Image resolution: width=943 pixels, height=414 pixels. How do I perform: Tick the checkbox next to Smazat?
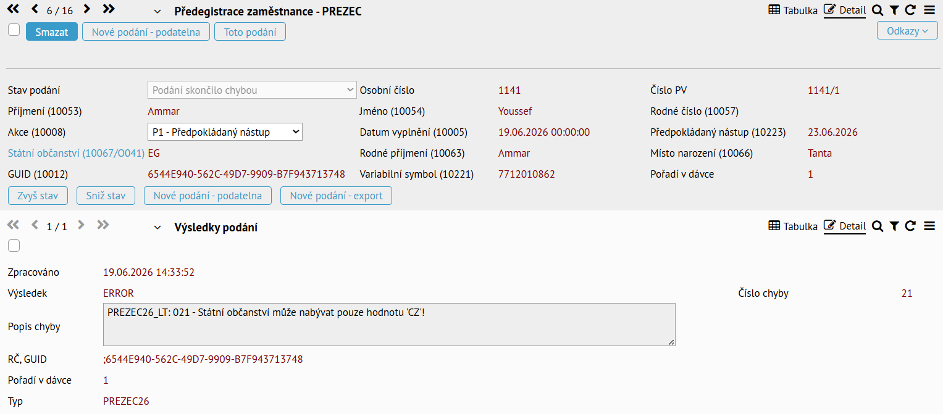click(x=14, y=30)
